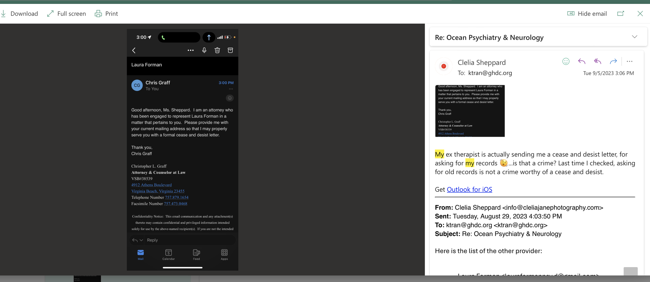Add an emoji reaction to the email

(x=566, y=61)
